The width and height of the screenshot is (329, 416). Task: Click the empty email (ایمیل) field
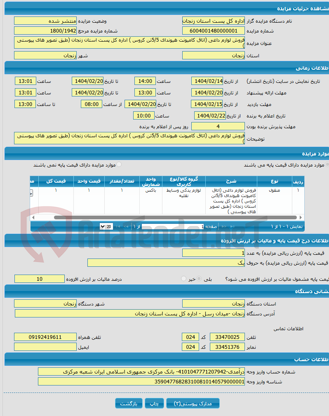click(x=45, y=347)
